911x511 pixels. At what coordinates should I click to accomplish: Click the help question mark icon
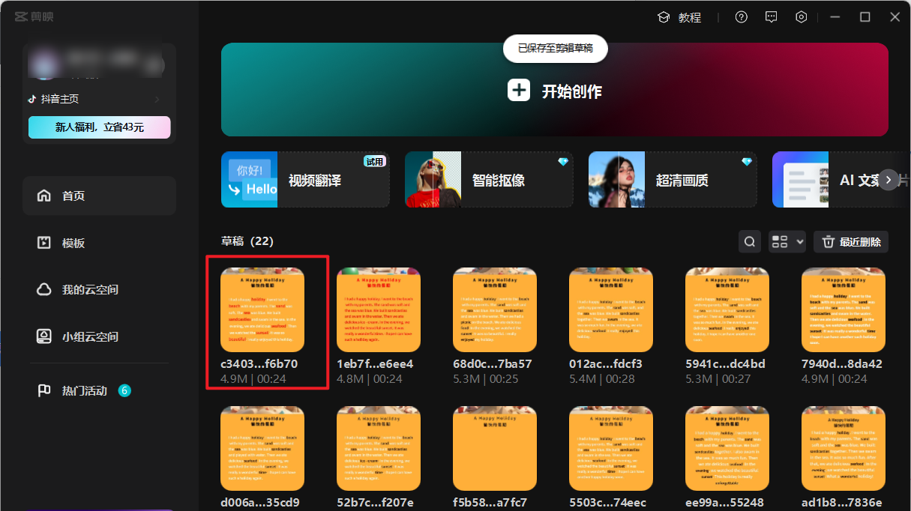point(741,16)
